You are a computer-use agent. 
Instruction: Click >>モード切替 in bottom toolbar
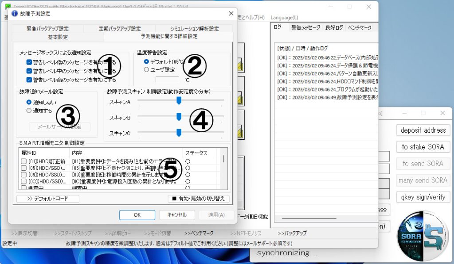(x=157, y=233)
